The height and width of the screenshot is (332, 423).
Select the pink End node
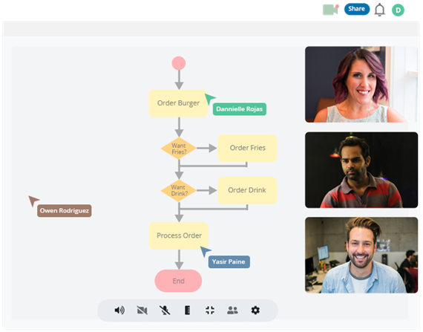178,281
